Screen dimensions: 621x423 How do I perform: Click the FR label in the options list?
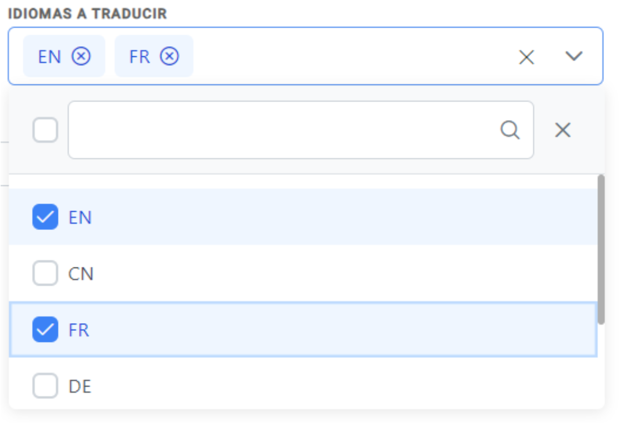coord(79,330)
